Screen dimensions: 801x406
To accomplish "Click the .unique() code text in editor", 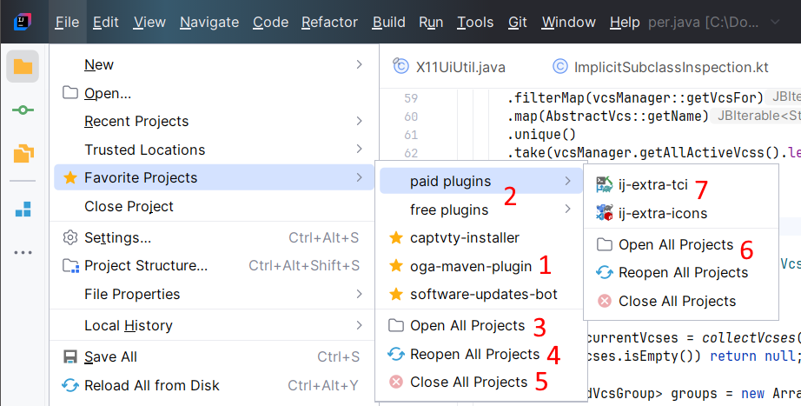I will 541,135.
